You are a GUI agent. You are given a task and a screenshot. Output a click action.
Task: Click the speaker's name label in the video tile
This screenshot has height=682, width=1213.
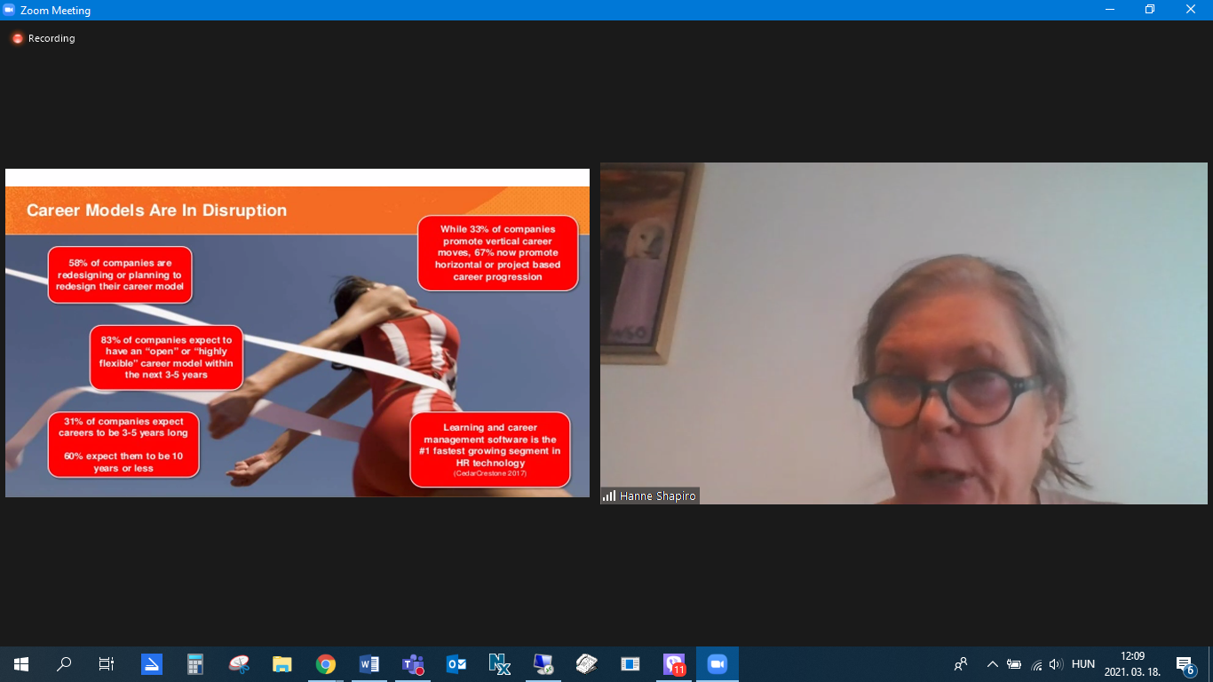tap(658, 496)
